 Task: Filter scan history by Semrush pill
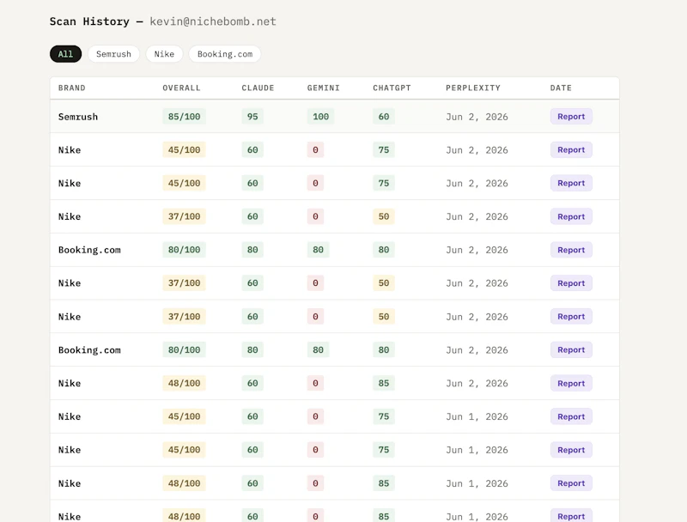(113, 54)
